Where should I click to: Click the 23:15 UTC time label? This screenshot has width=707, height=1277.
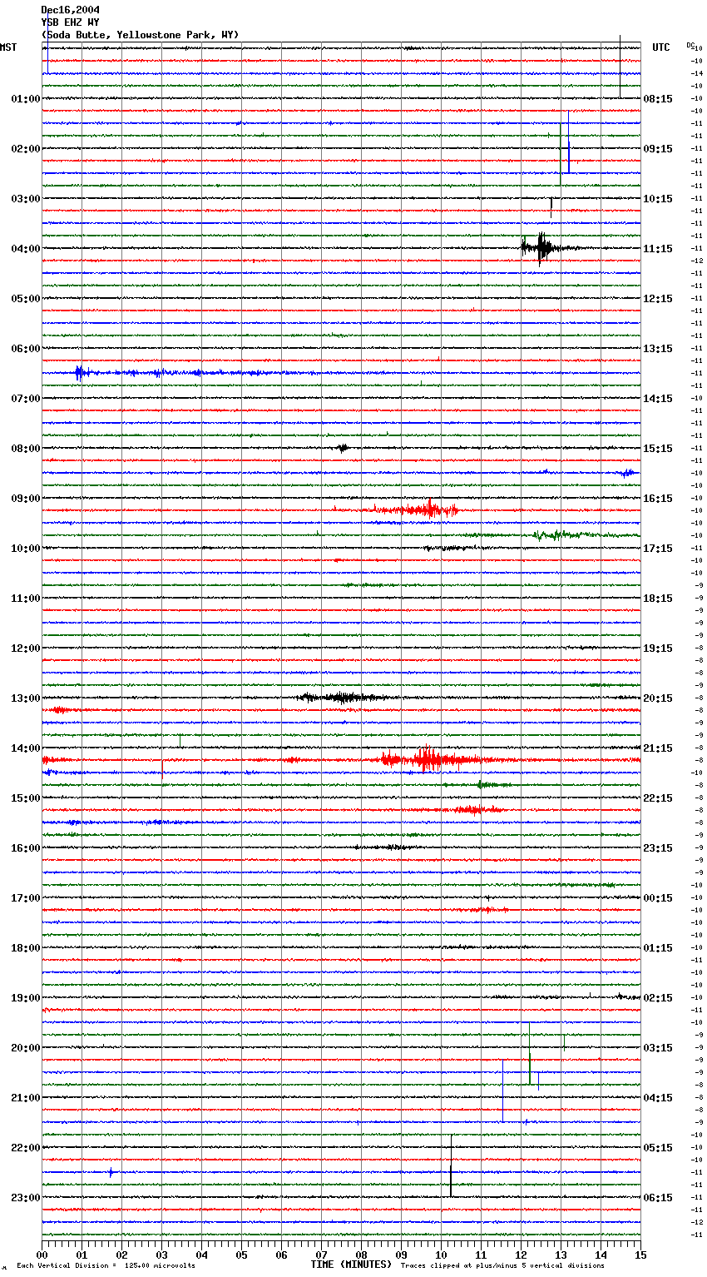[658, 848]
